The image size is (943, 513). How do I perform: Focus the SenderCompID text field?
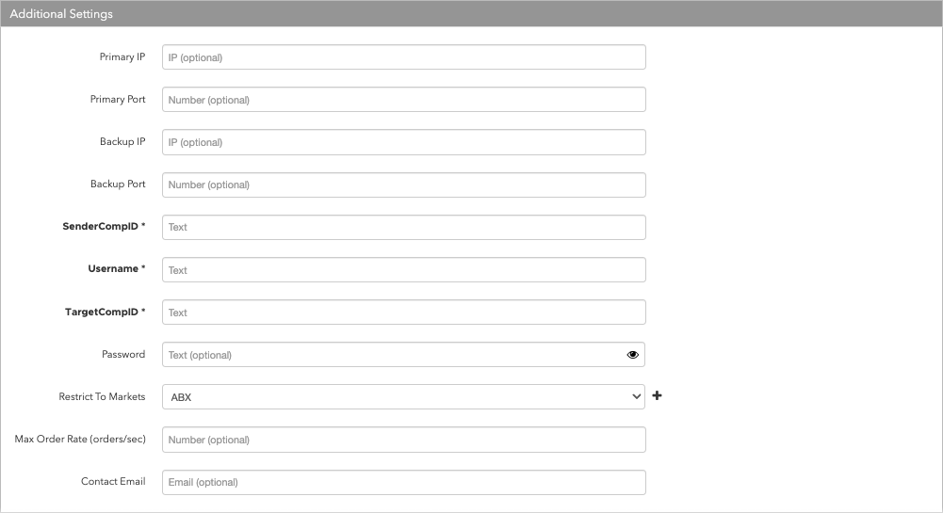point(404,227)
